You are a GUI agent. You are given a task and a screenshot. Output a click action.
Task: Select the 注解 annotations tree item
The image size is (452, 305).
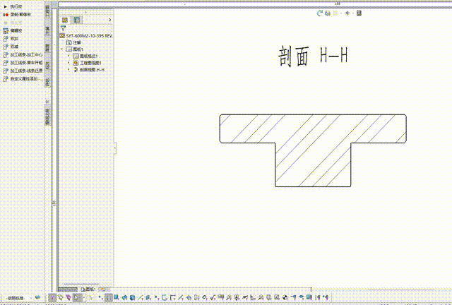pos(73,42)
